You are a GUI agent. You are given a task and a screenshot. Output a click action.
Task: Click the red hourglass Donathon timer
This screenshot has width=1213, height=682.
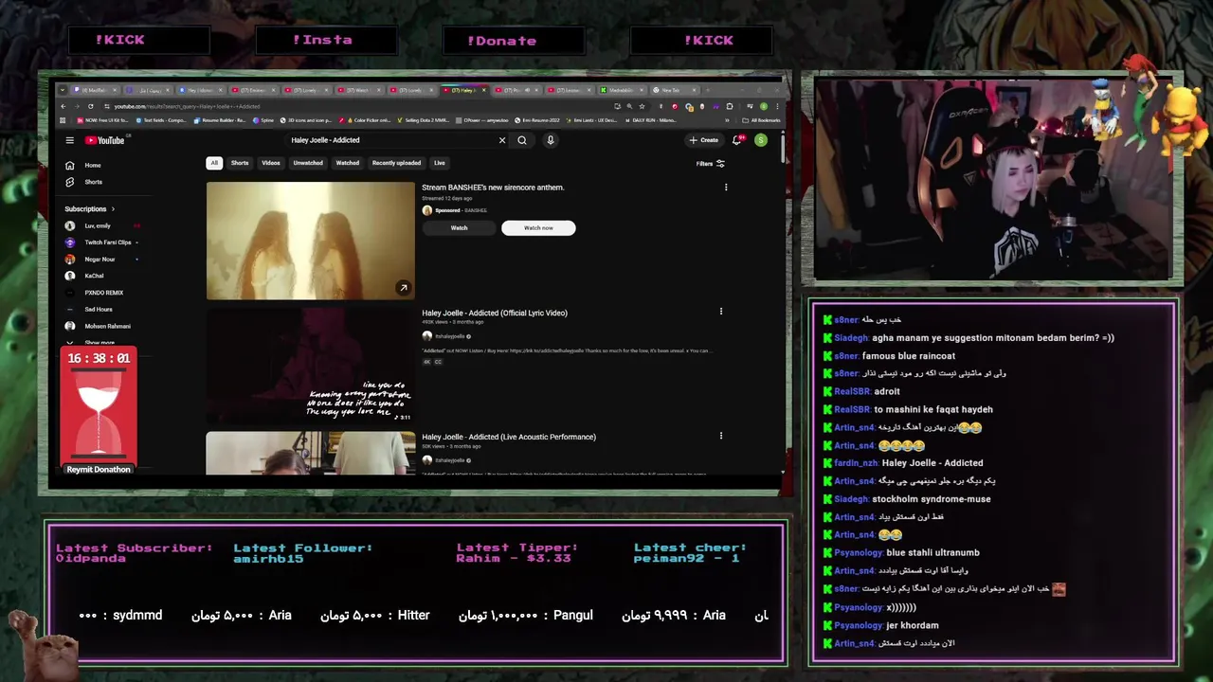[x=99, y=410]
